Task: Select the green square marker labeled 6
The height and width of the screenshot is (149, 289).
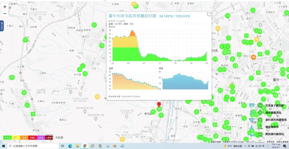Action: pyautogui.click(x=228, y=128)
